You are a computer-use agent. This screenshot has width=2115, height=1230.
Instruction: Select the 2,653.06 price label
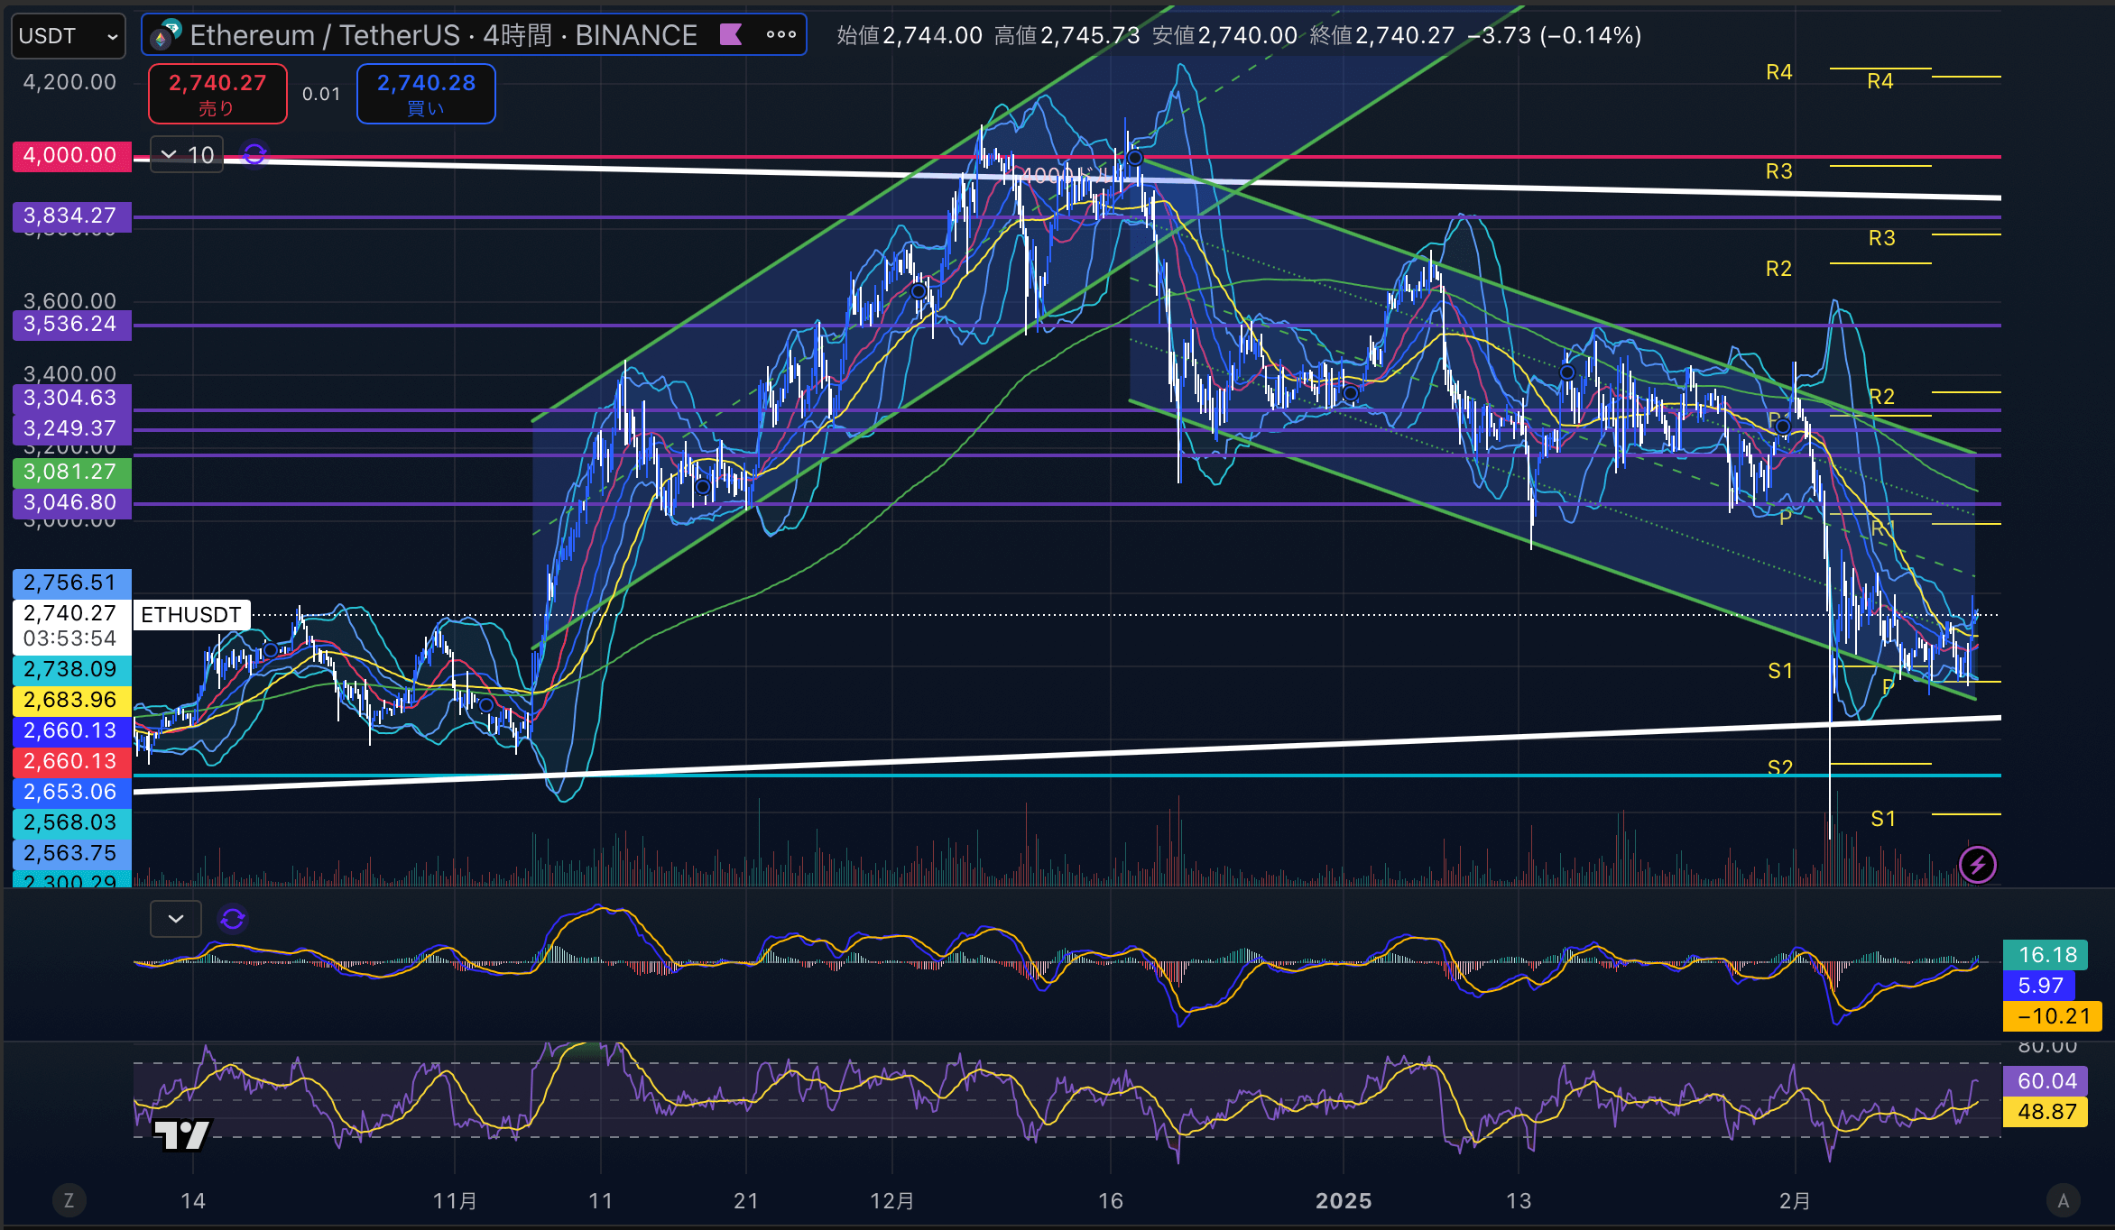(x=71, y=792)
